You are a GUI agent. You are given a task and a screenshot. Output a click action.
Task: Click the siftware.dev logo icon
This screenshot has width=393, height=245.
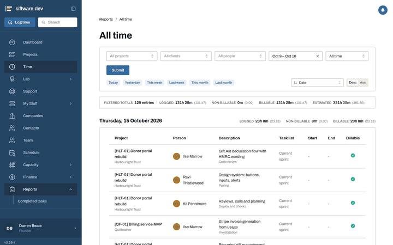pyautogui.click(x=9, y=9)
